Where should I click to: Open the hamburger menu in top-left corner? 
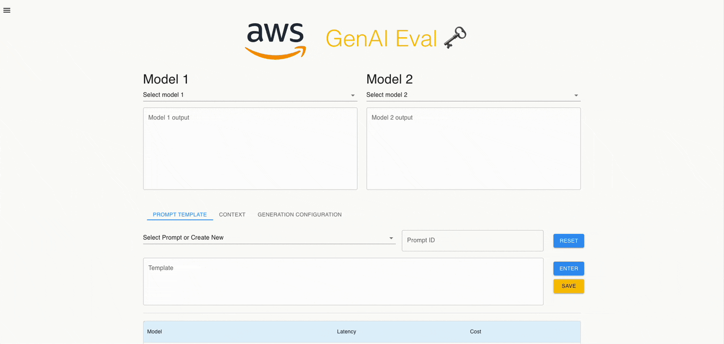pyautogui.click(x=7, y=10)
